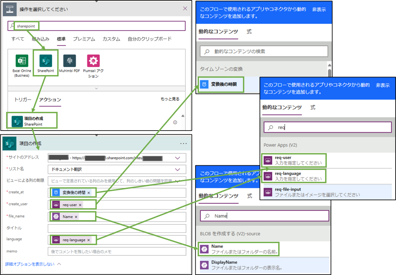Click the req-user token in create_user
The image size is (396, 275).
click(x=67, y=205)
